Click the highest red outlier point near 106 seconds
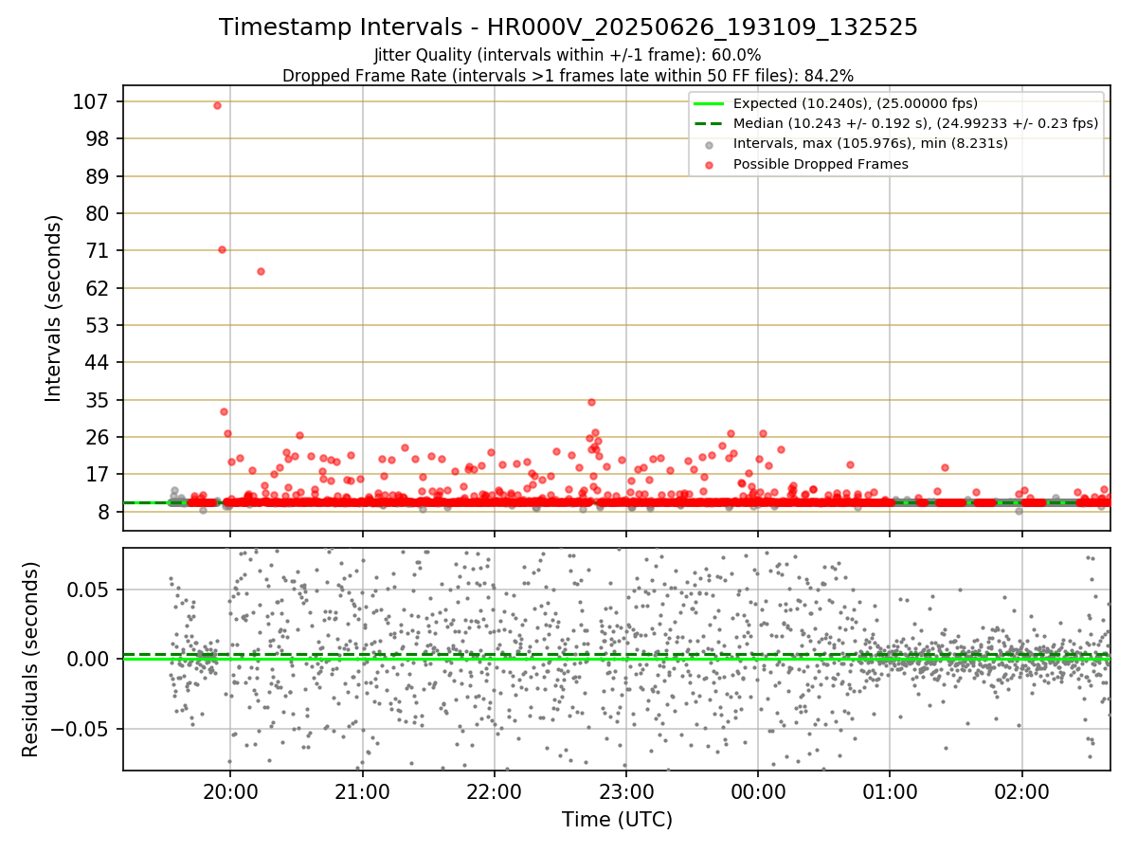Viewport: 1137px width, 853px height. pos(217,105)
